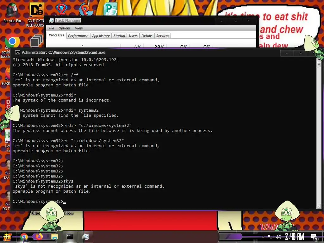Switch to the Details tab
This screenshot has width=324, height=243.
147,36
